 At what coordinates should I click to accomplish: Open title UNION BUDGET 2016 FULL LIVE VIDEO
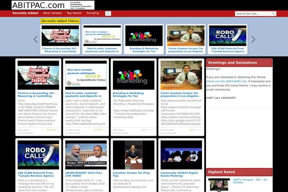click(84, 174)
